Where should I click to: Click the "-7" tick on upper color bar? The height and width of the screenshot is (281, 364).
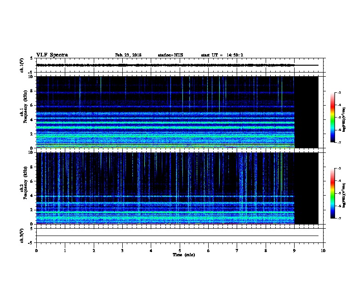(339, 142)
